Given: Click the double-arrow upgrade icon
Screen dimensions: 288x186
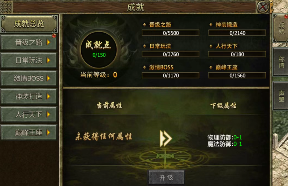Looking at the screenshot, I should click(165, 138).
